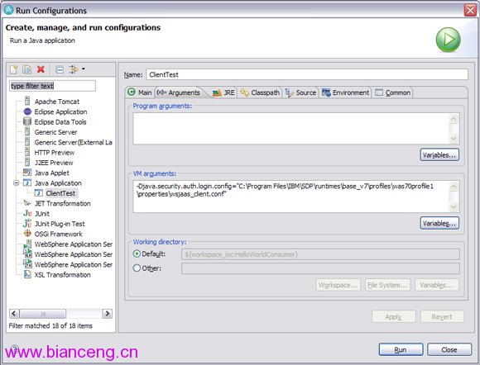Switch to the JRE tab

coord(223,92)
